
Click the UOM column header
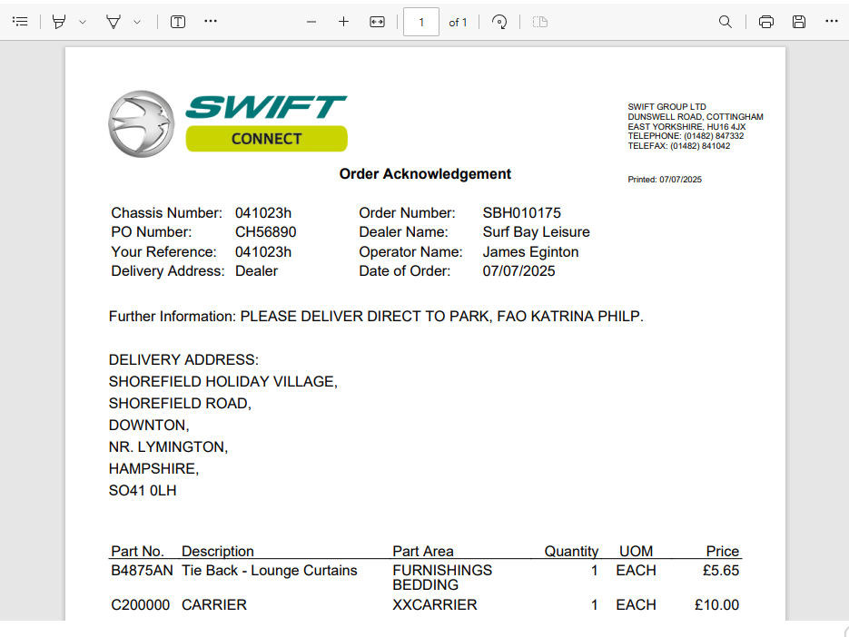click(x=636, y=552)
